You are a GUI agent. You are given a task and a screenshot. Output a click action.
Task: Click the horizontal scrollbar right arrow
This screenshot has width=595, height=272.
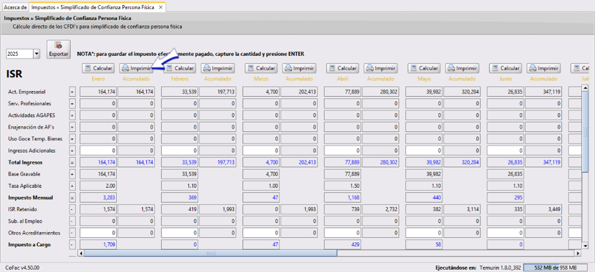pyautogui.click(x=578, y=253)
